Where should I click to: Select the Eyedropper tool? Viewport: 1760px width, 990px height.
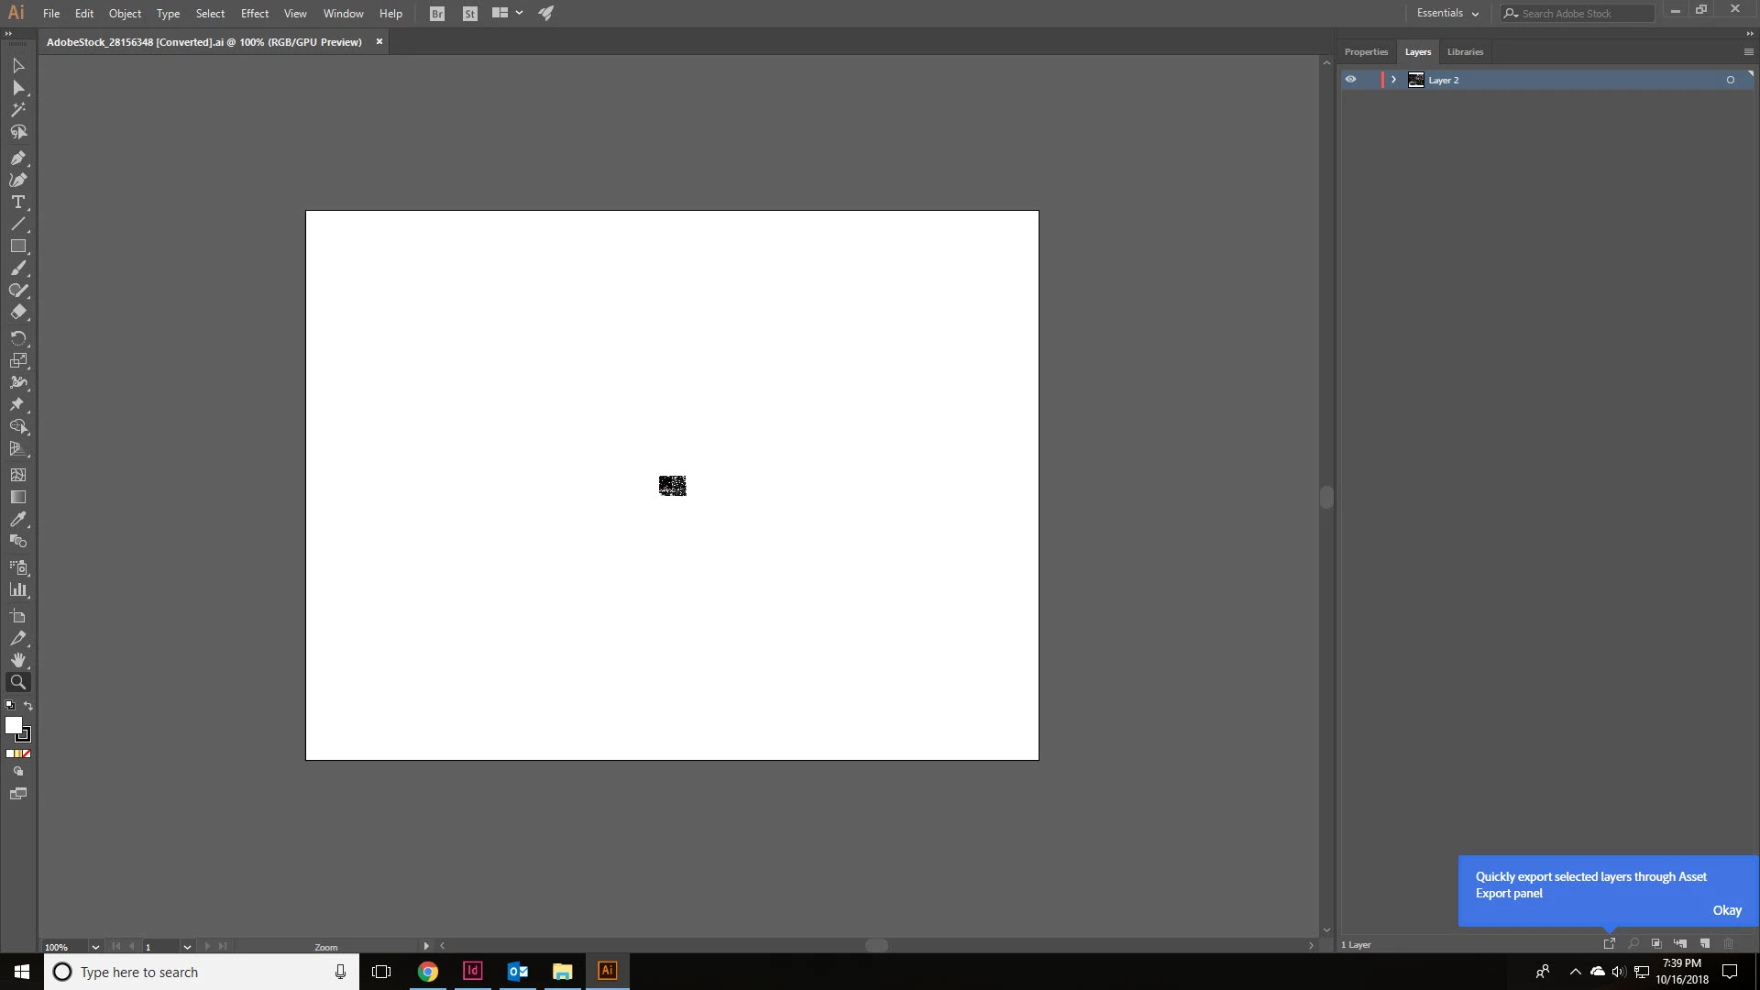(x=17, y=519)
